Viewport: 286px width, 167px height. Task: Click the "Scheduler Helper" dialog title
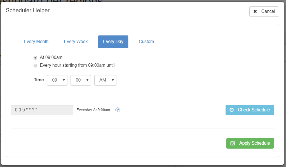click(x=28, y=11)
